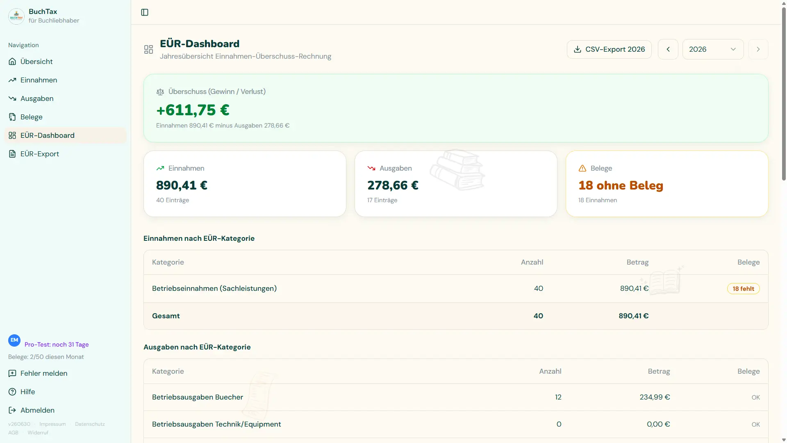This screenshot has height=443, width=787.
Task: Open Belege navigation item
Action: tap(66, 117)
